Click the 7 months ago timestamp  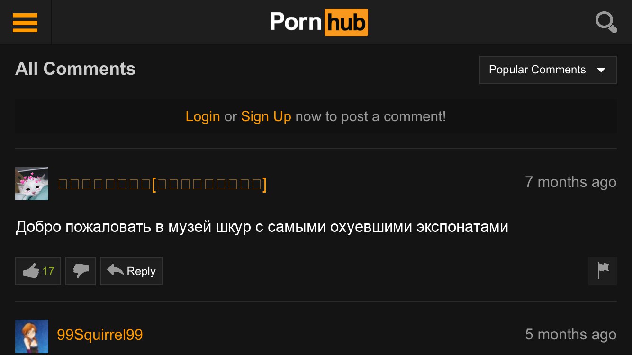click(571, 182)
